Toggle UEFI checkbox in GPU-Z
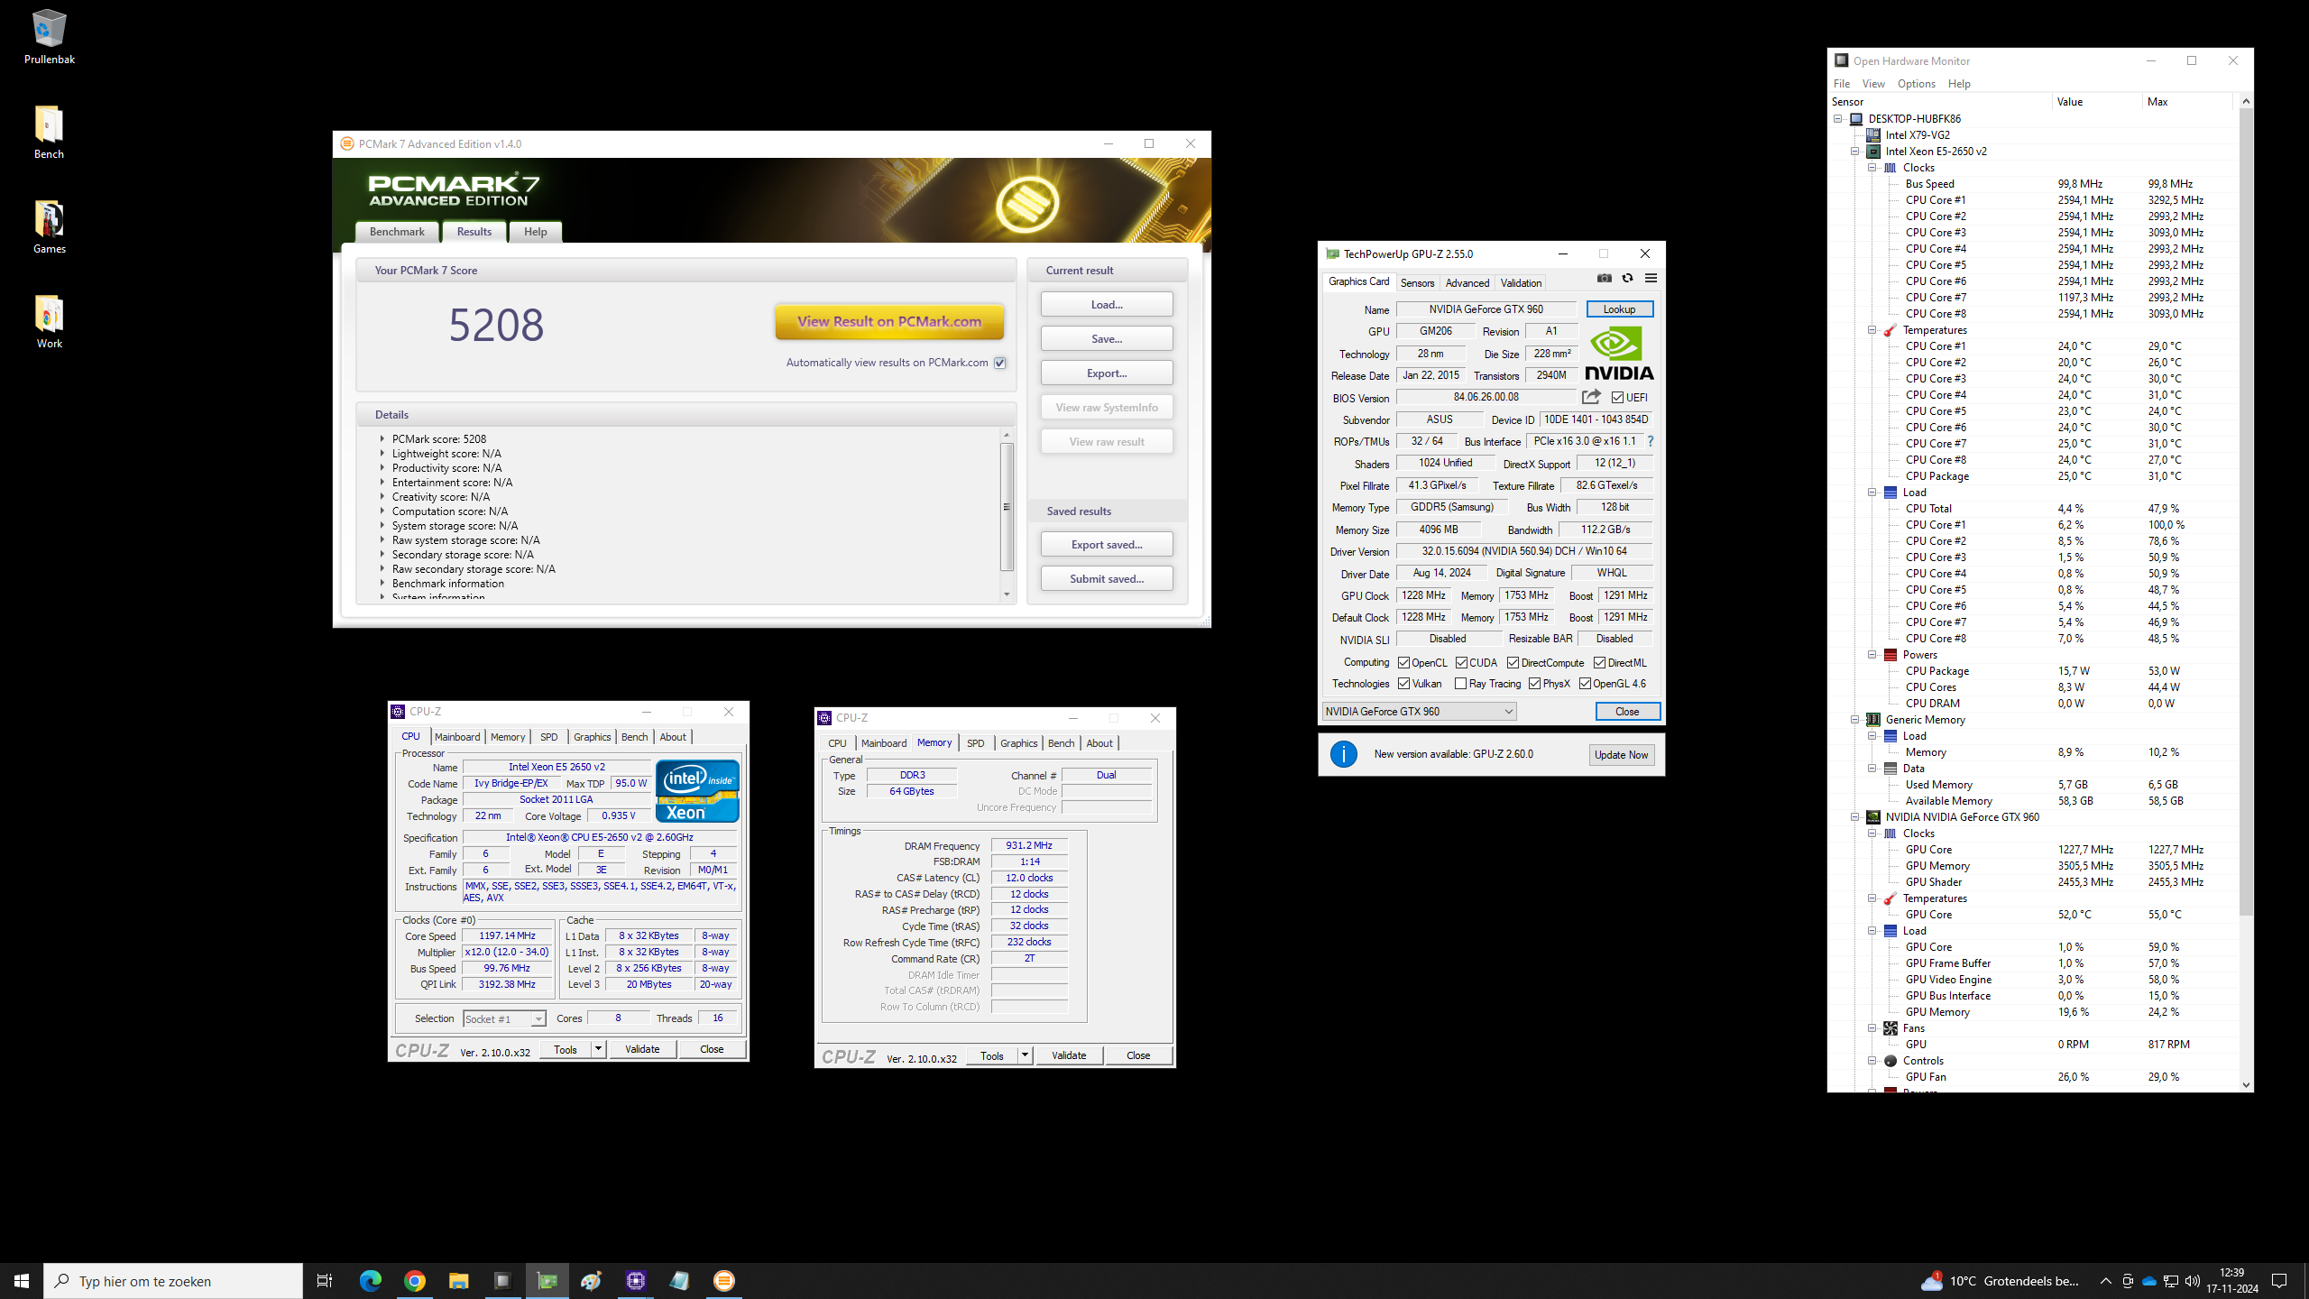The height and width of the screenshot is (1299, 2309). click(1617, 397)
